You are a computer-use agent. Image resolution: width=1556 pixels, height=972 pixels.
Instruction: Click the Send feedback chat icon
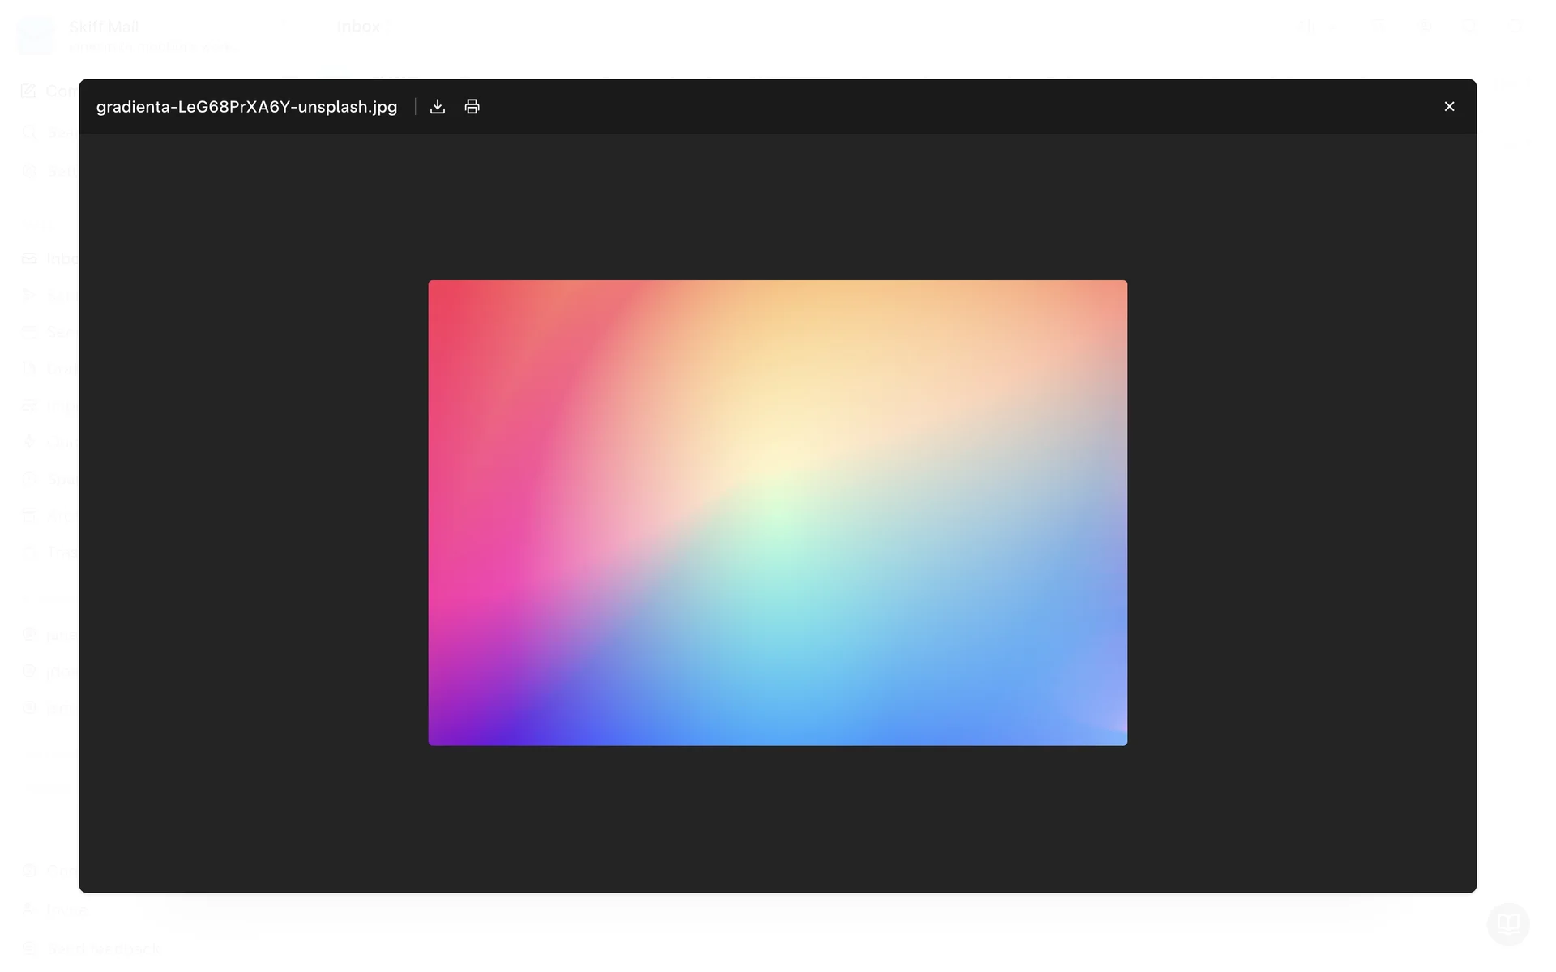[30, 948]
